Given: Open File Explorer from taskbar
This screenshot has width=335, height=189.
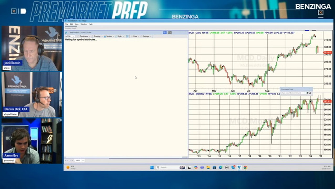Looking at the screenshot, I should pos(208,167).
